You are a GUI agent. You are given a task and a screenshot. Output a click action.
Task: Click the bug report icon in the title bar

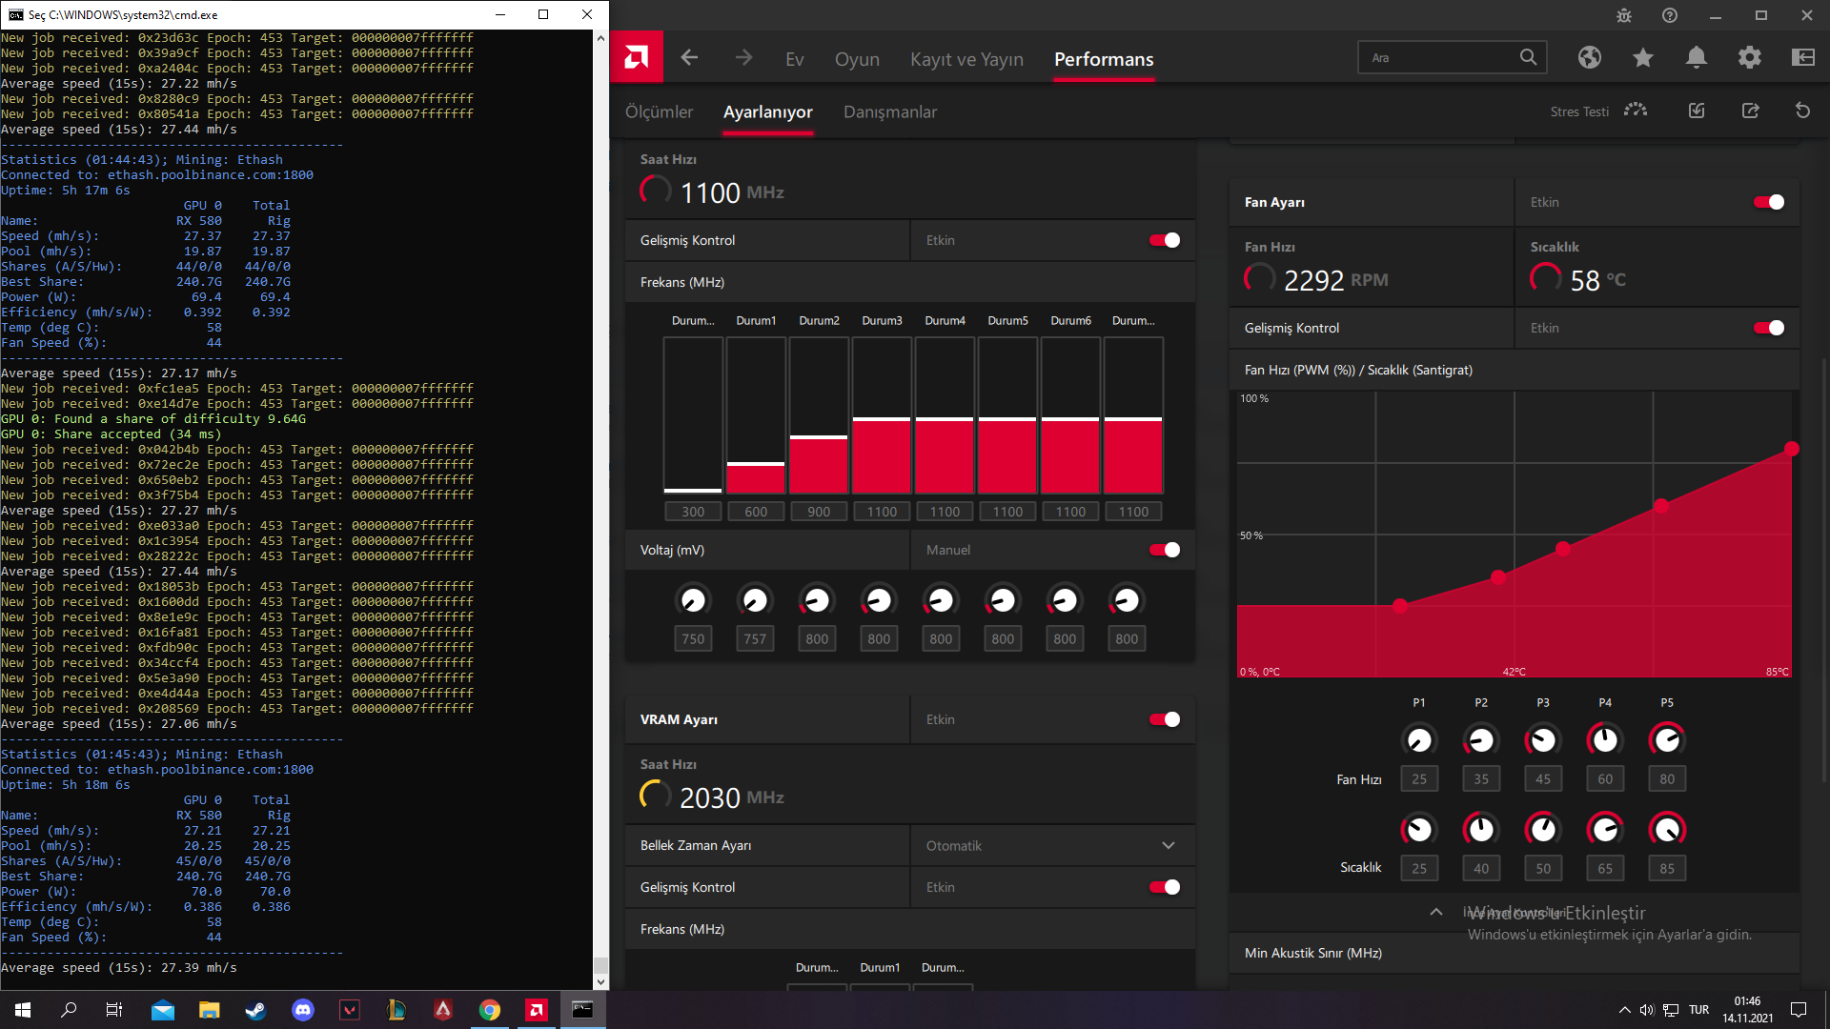point(1624,15)
